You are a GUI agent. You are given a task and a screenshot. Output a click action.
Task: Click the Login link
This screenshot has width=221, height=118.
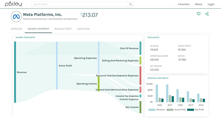[211, 4]
